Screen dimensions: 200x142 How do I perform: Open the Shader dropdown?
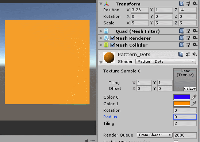[166, 62]
